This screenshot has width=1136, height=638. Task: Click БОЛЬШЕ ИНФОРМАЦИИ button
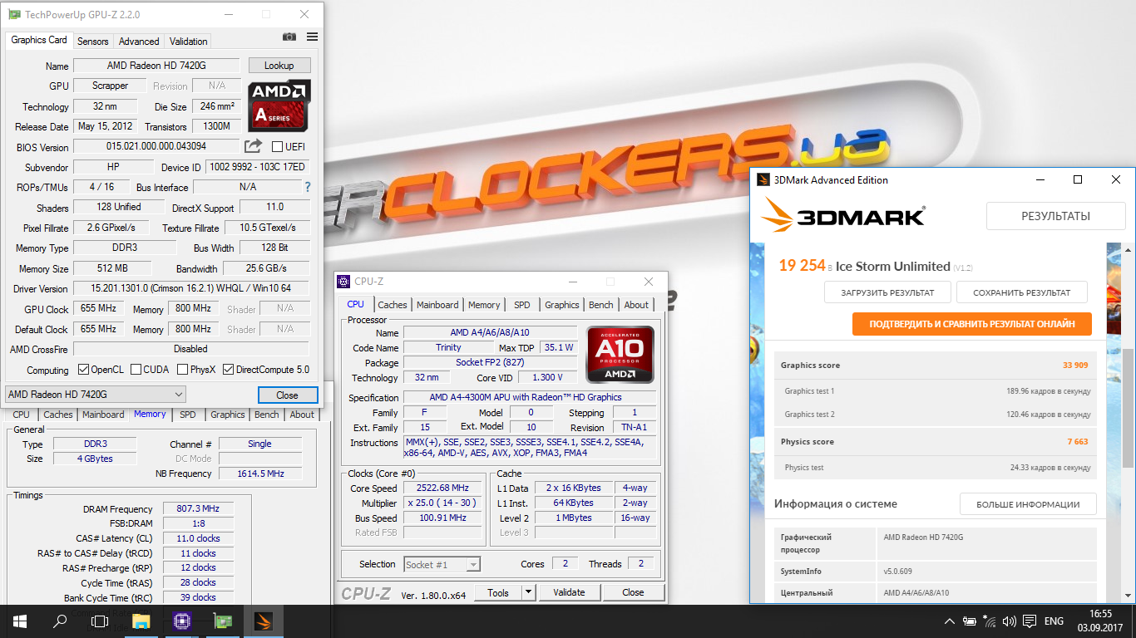(1028, 504)
